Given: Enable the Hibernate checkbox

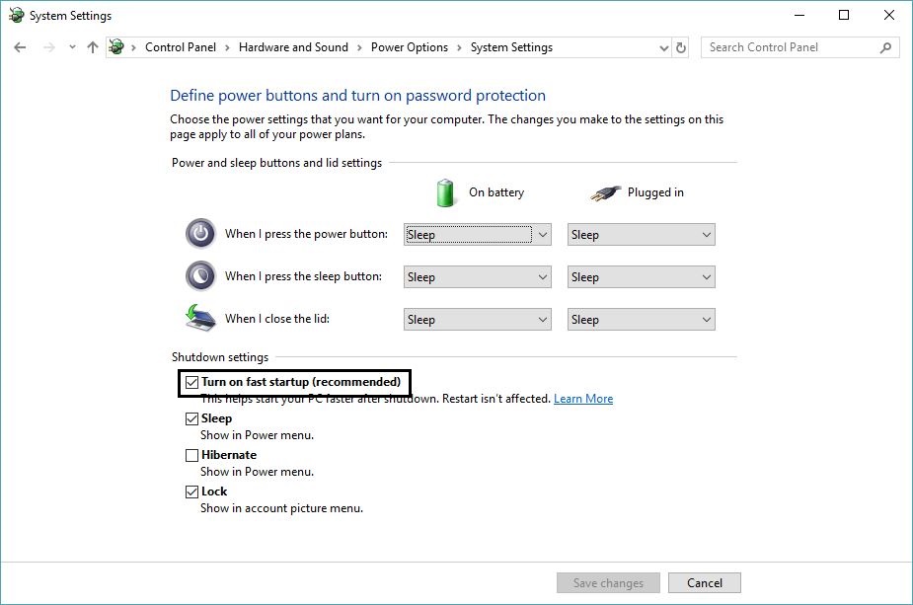Looking at the screenshot, I should point(192,455).
